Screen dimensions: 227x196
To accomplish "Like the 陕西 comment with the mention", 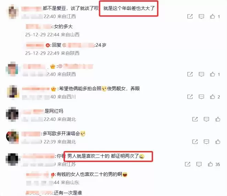I will tap(212, 74).
